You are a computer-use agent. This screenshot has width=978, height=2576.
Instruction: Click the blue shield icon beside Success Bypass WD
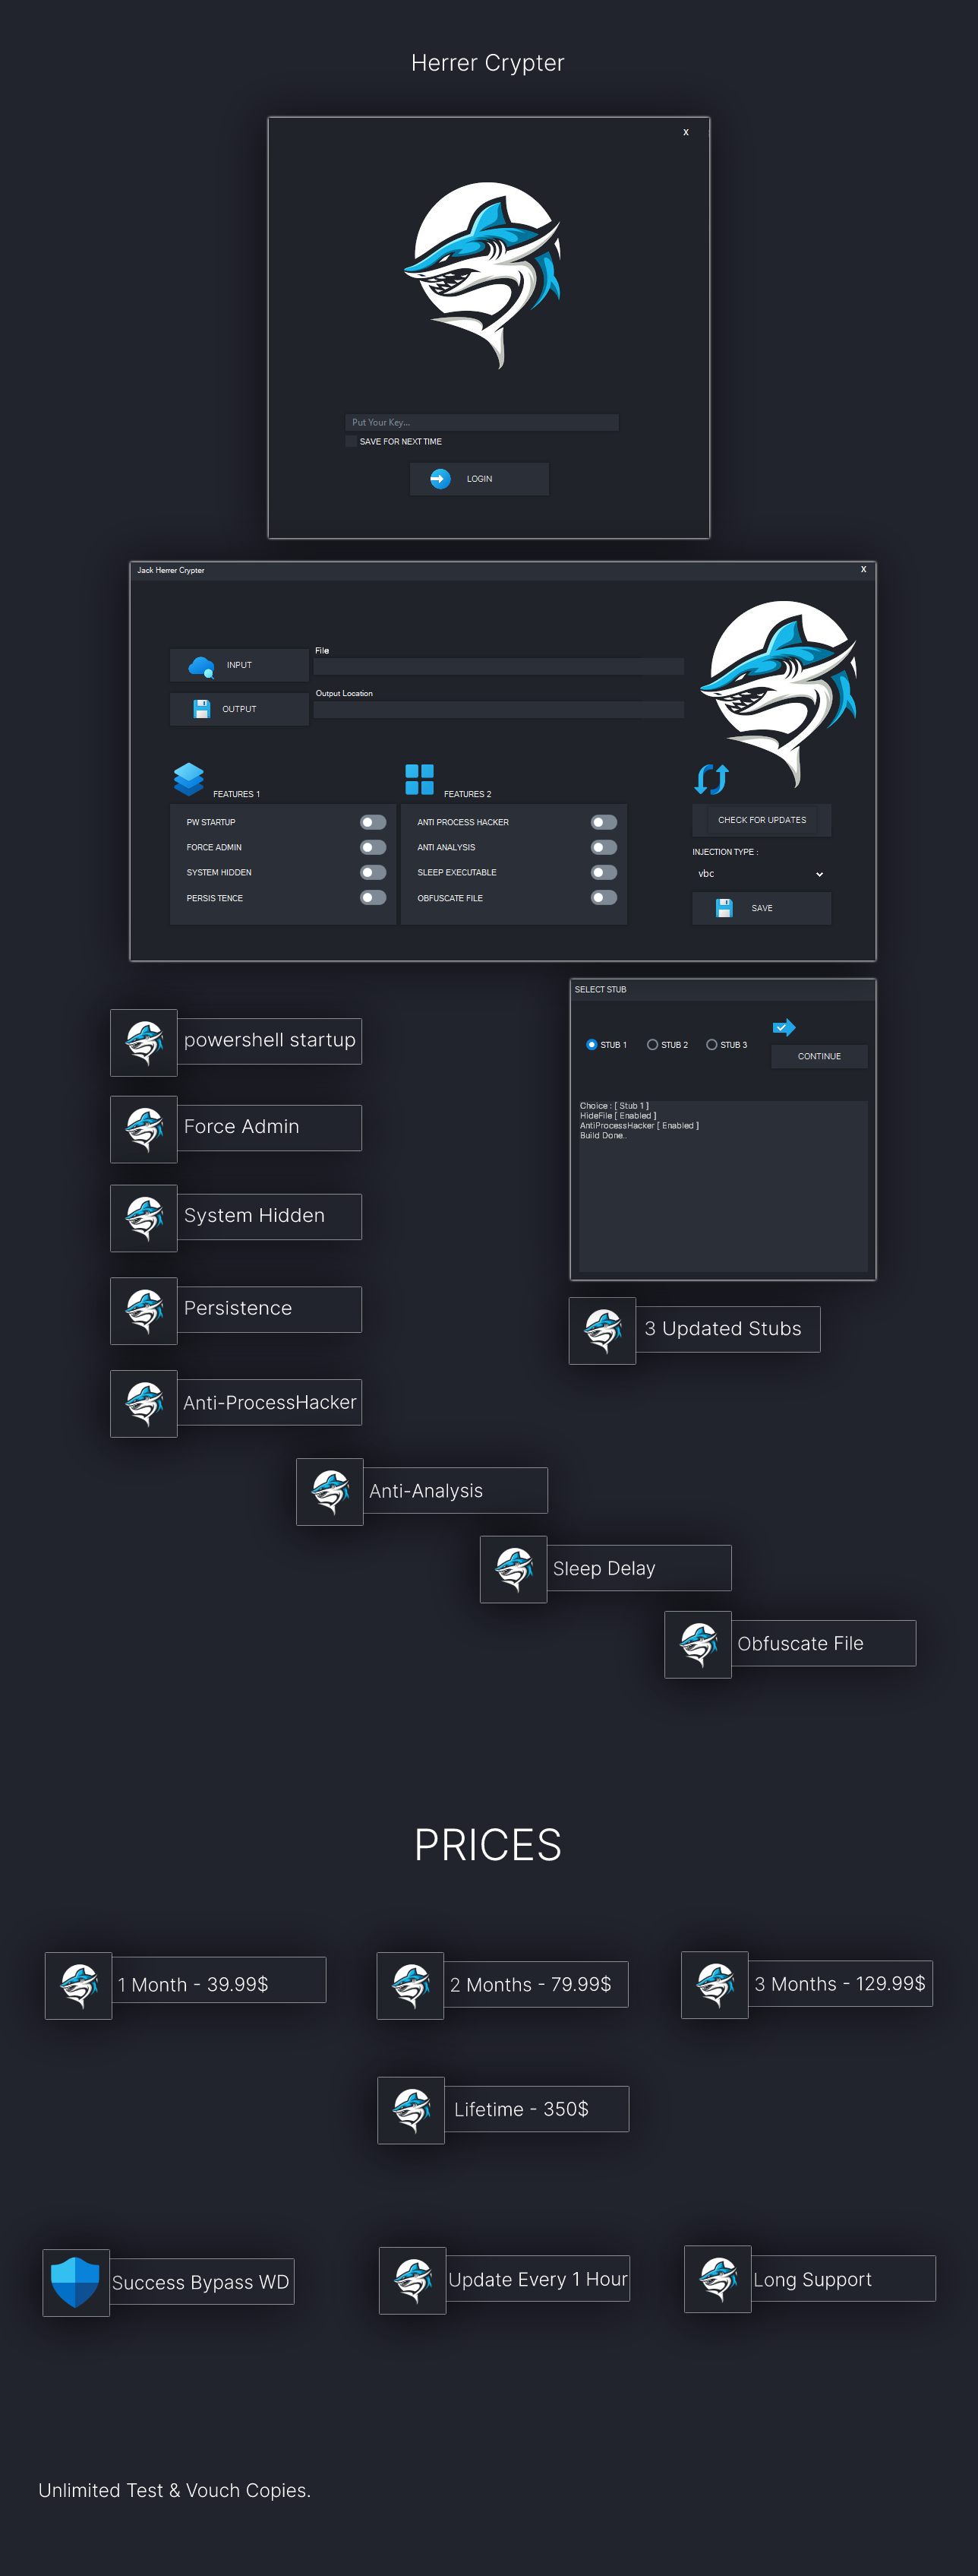pyautogui.click(x=75, y=2282)
